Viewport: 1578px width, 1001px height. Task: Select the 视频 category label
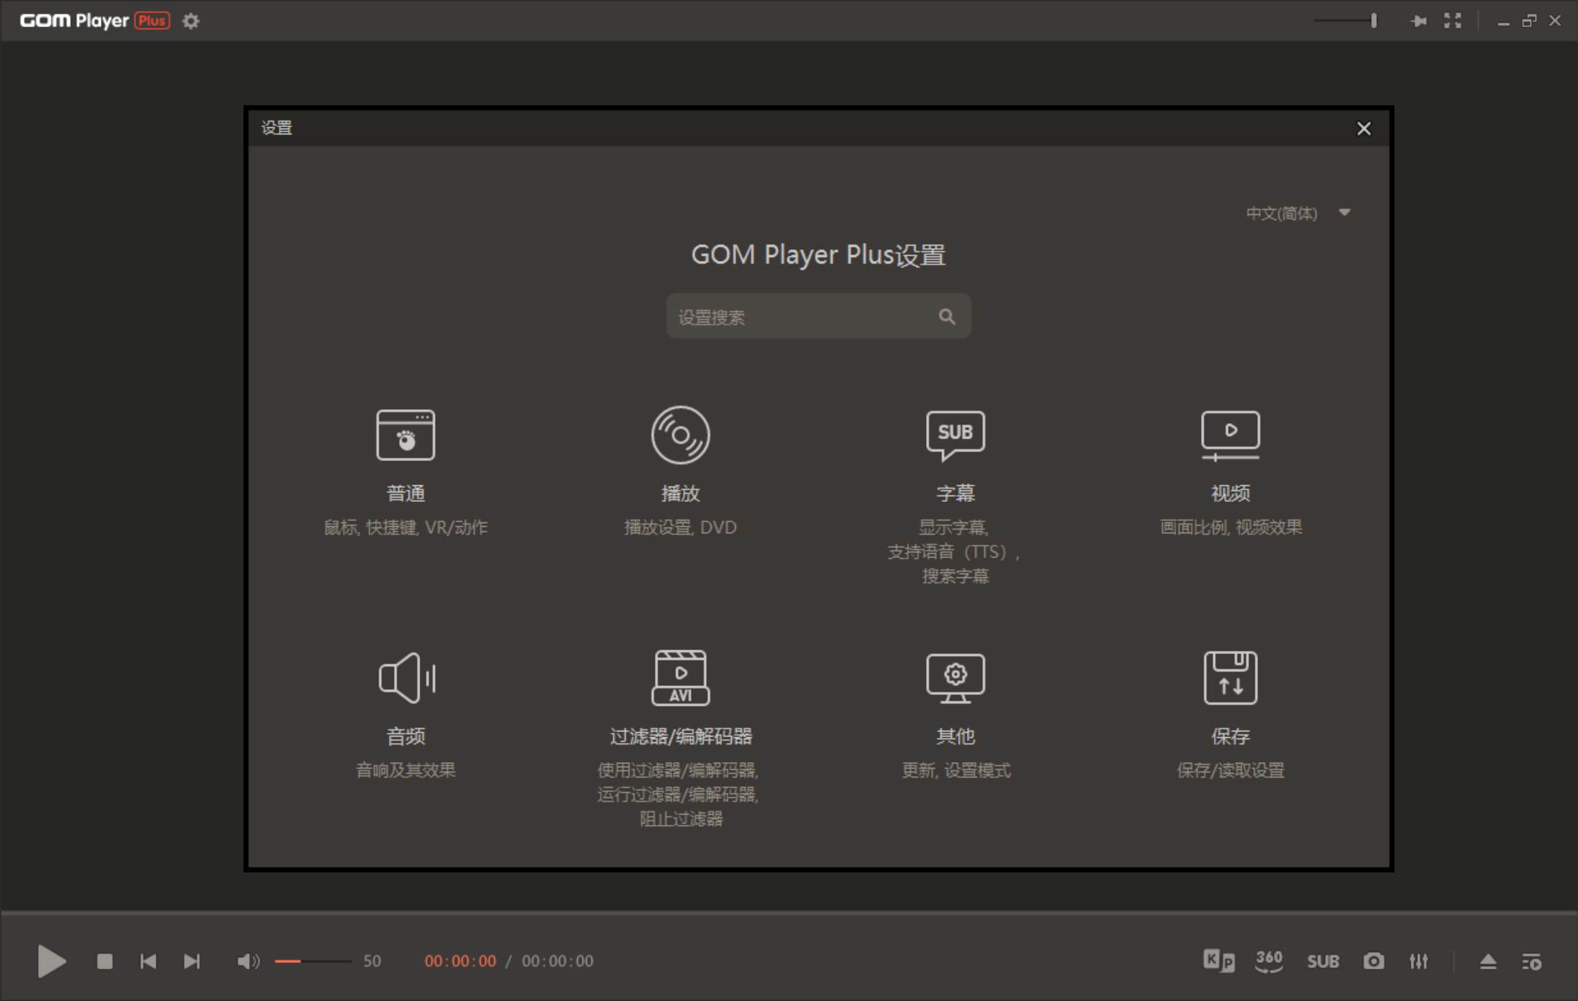tap(1230, 493)
